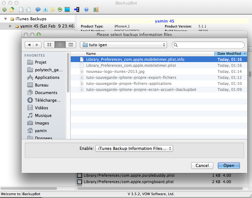Select tuto-sauvegarde-iphone-propre-ecran-accueil-ibackupbot file
This screenshot has width=252, height=198.
(x=159, y=90)
